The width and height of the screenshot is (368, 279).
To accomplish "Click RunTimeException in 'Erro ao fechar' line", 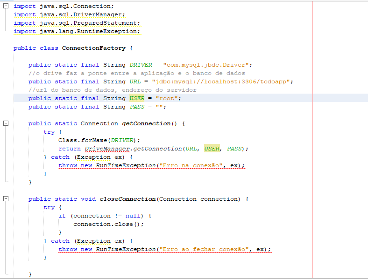I will click(x=126, y=249).
